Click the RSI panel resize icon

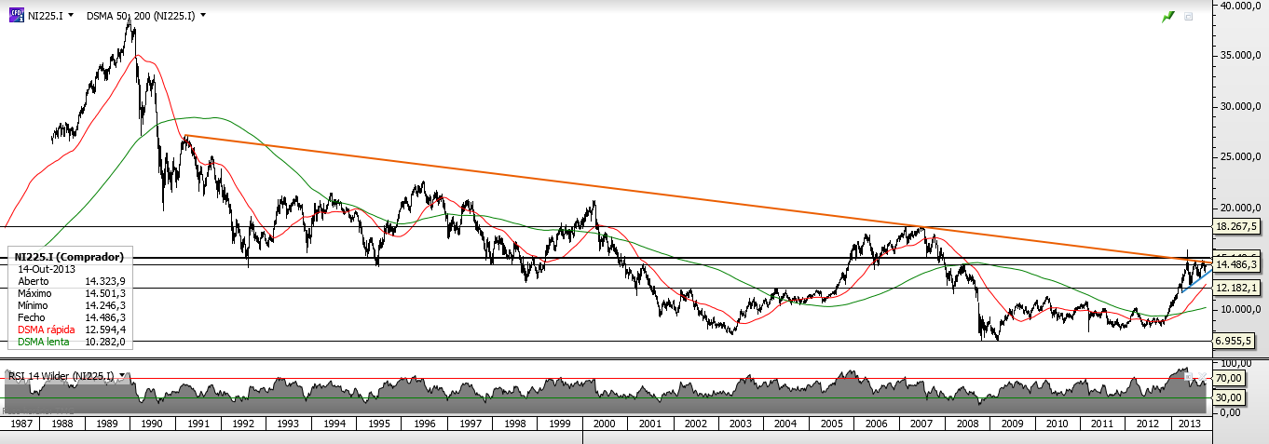[1188, 377]
